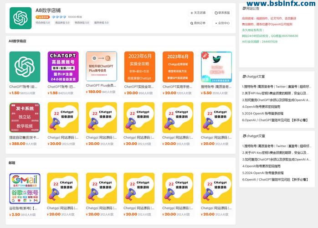318x228 pixels.
Task: Follow the shop with 关注店铺 button
Action: click(x=198, y=13)
